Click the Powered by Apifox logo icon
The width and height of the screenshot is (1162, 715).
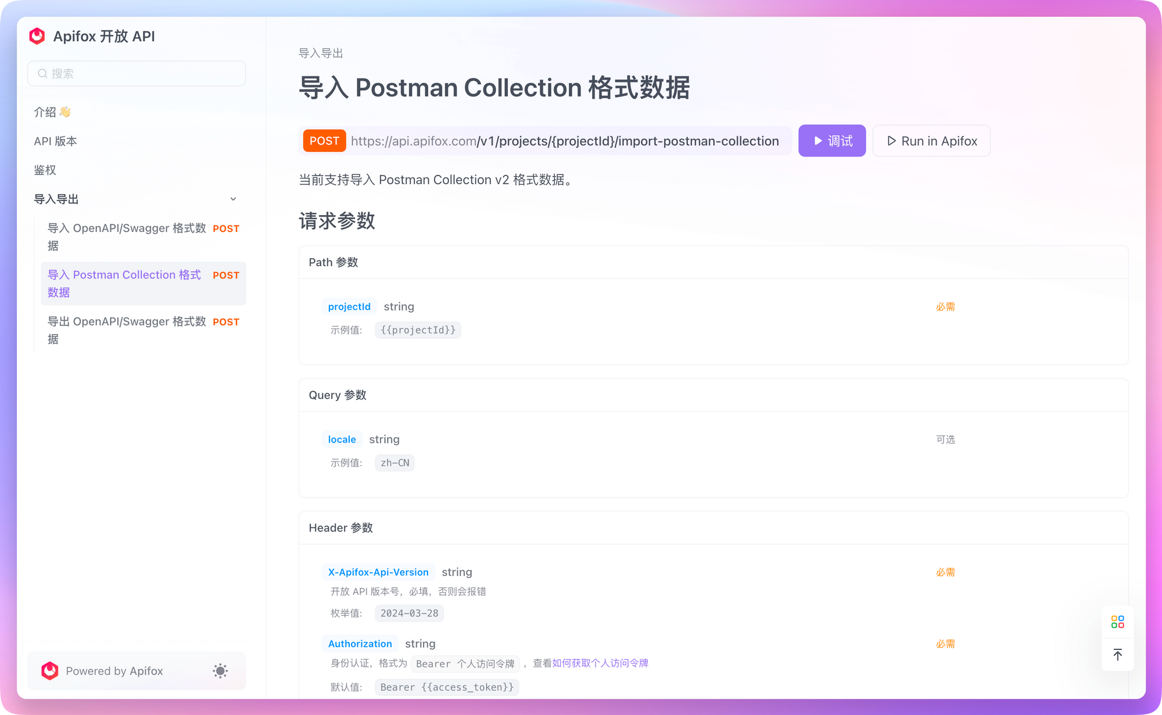pos(50,671)
